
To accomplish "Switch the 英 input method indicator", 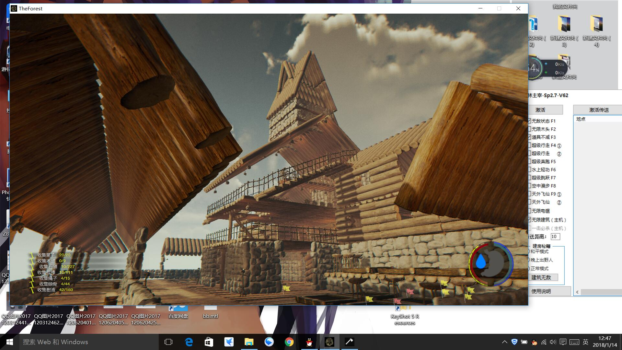I will (x=585, y=342).
